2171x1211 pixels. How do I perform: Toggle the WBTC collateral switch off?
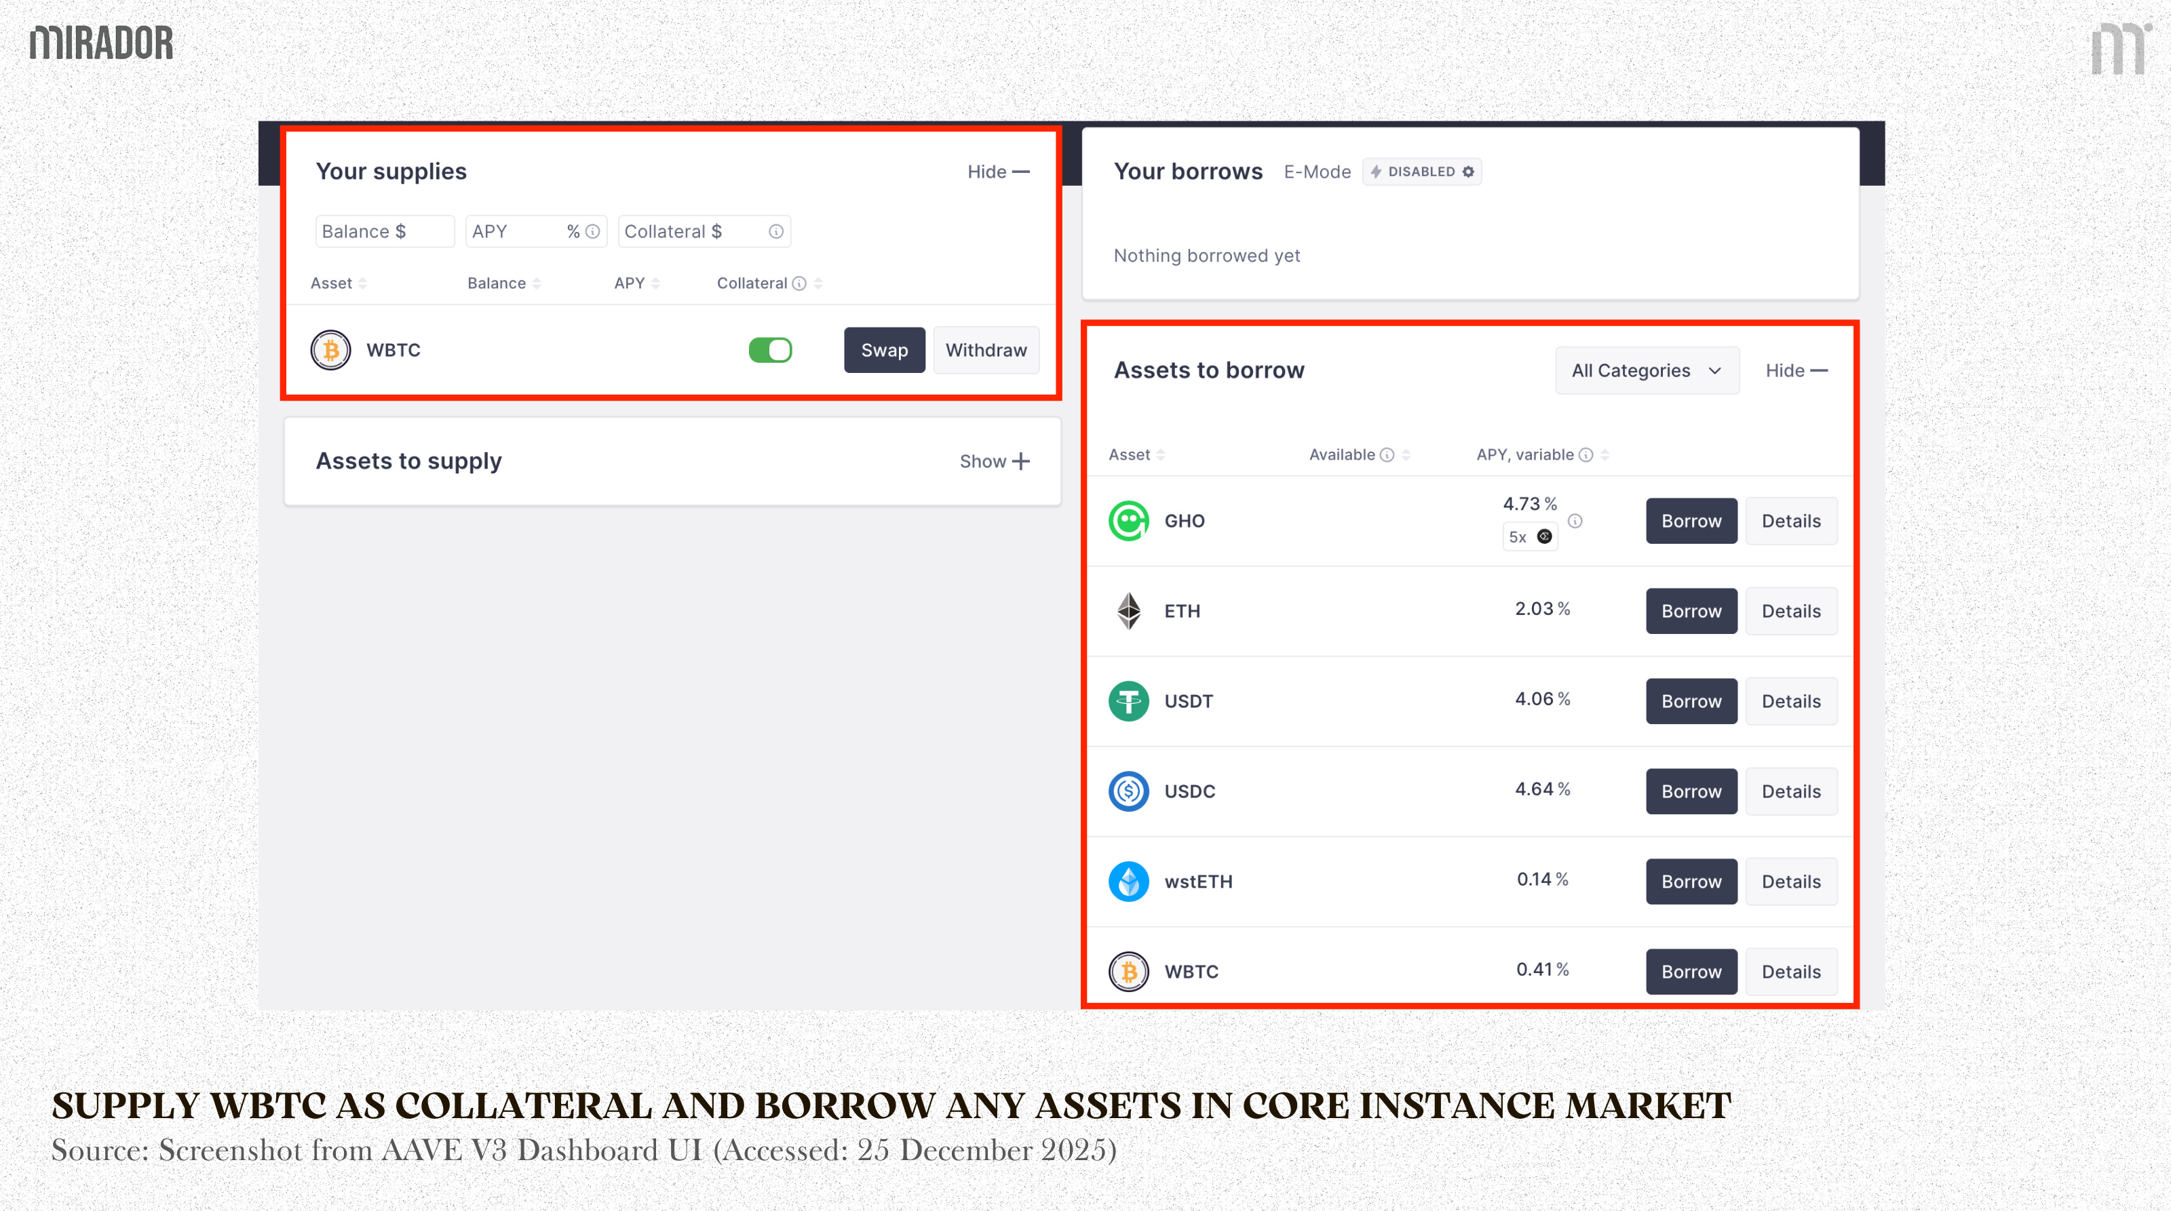pos(770,349)
